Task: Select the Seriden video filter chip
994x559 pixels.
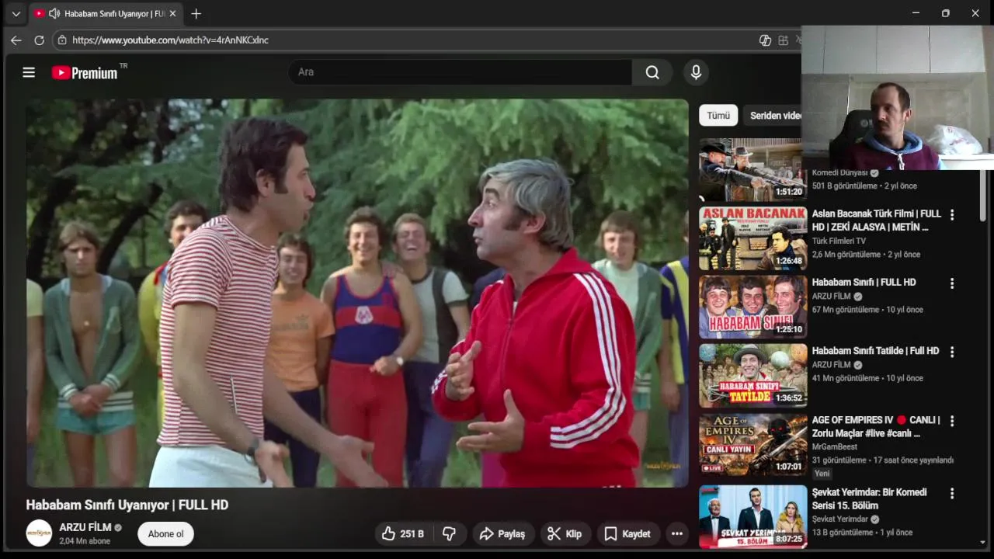Action: click(772, 115)
